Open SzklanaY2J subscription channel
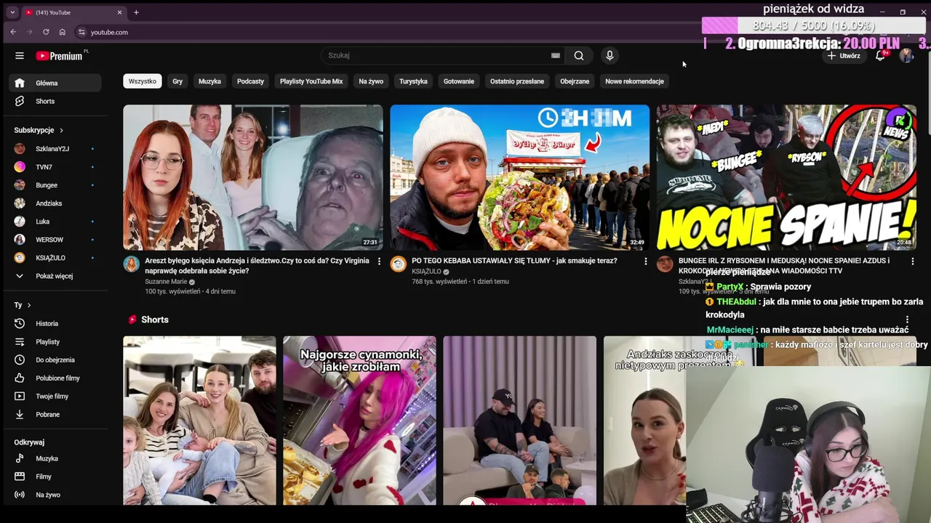Image resolution: width=931 pixels, height=523 pixels. [x=55, y=149]
